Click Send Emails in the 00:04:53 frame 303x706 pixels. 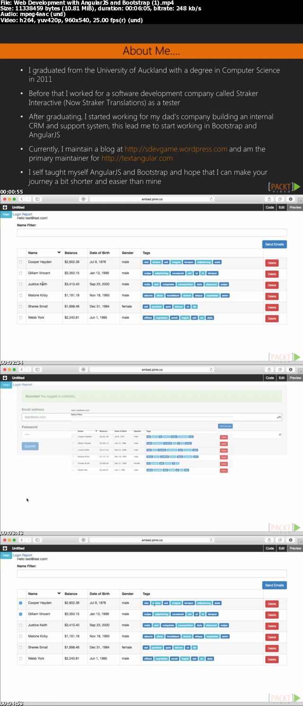coord(275,585)
